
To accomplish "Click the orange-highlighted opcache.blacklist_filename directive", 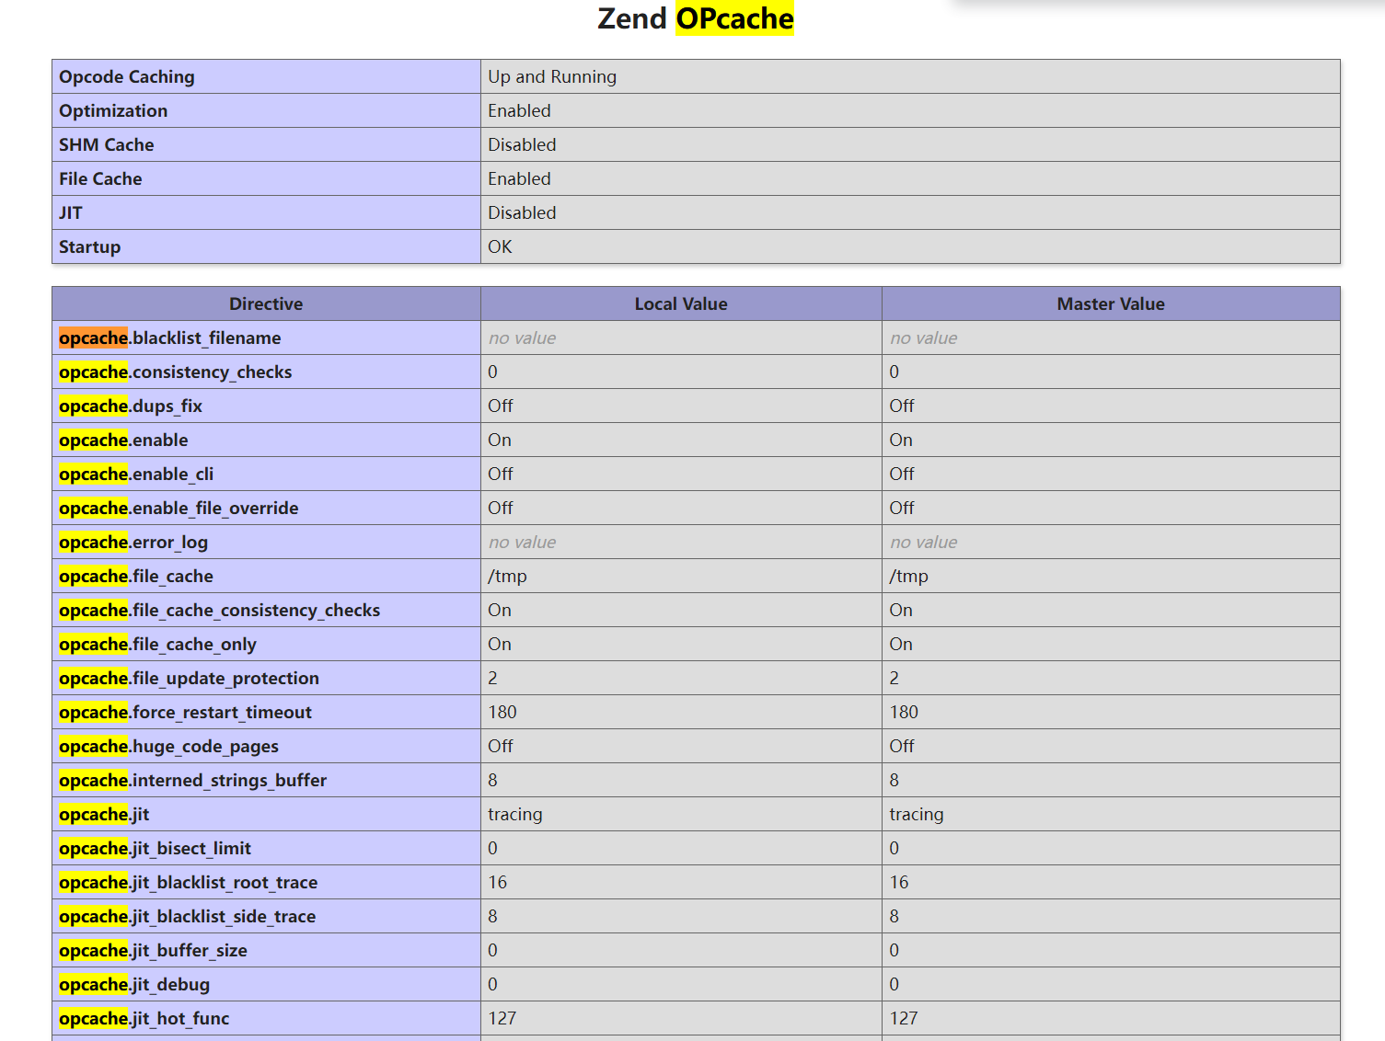I will [x=169, y=338].
